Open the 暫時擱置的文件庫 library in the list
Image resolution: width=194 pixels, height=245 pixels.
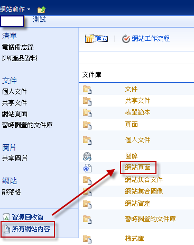150,219
